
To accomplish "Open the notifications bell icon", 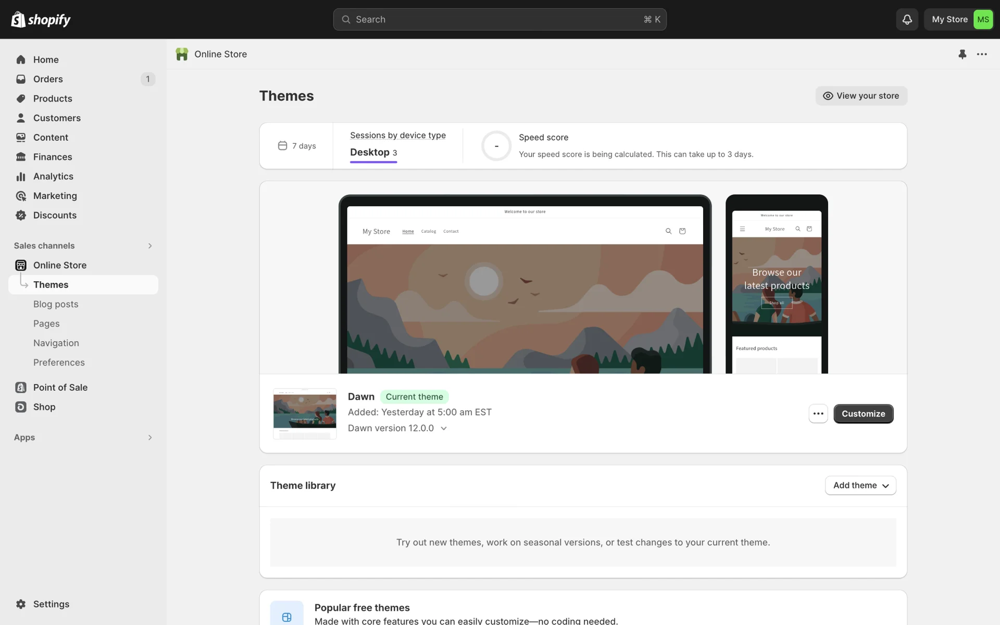I will click(907, 19).
